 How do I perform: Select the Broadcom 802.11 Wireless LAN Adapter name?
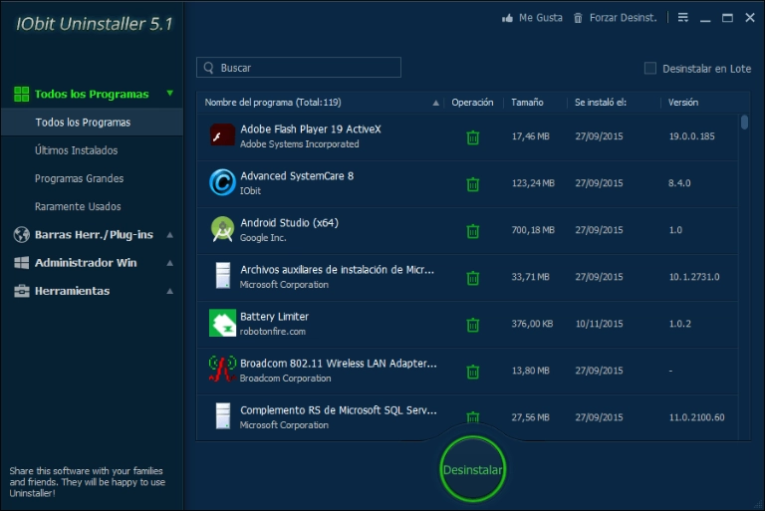[338, 364]
